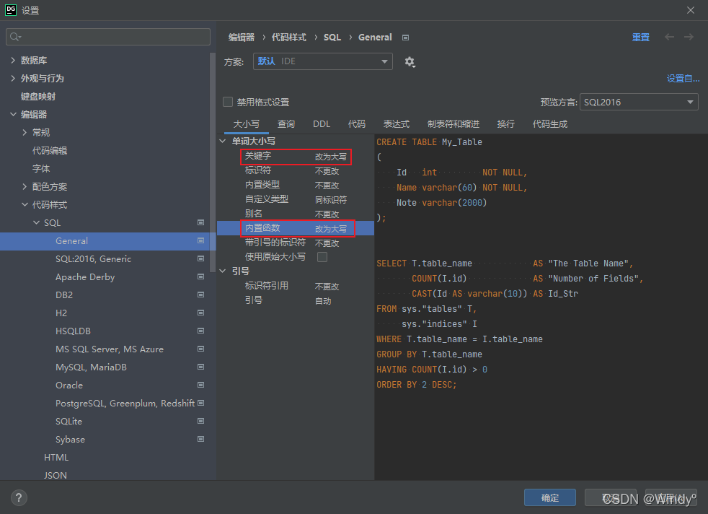Viewport: 708px width, 514px height.
Task: Select the 别名 option row
Action: coord(296,214)
